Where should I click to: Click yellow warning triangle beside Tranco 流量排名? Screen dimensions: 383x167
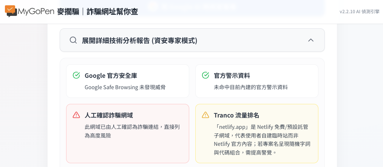click(205, 115)
